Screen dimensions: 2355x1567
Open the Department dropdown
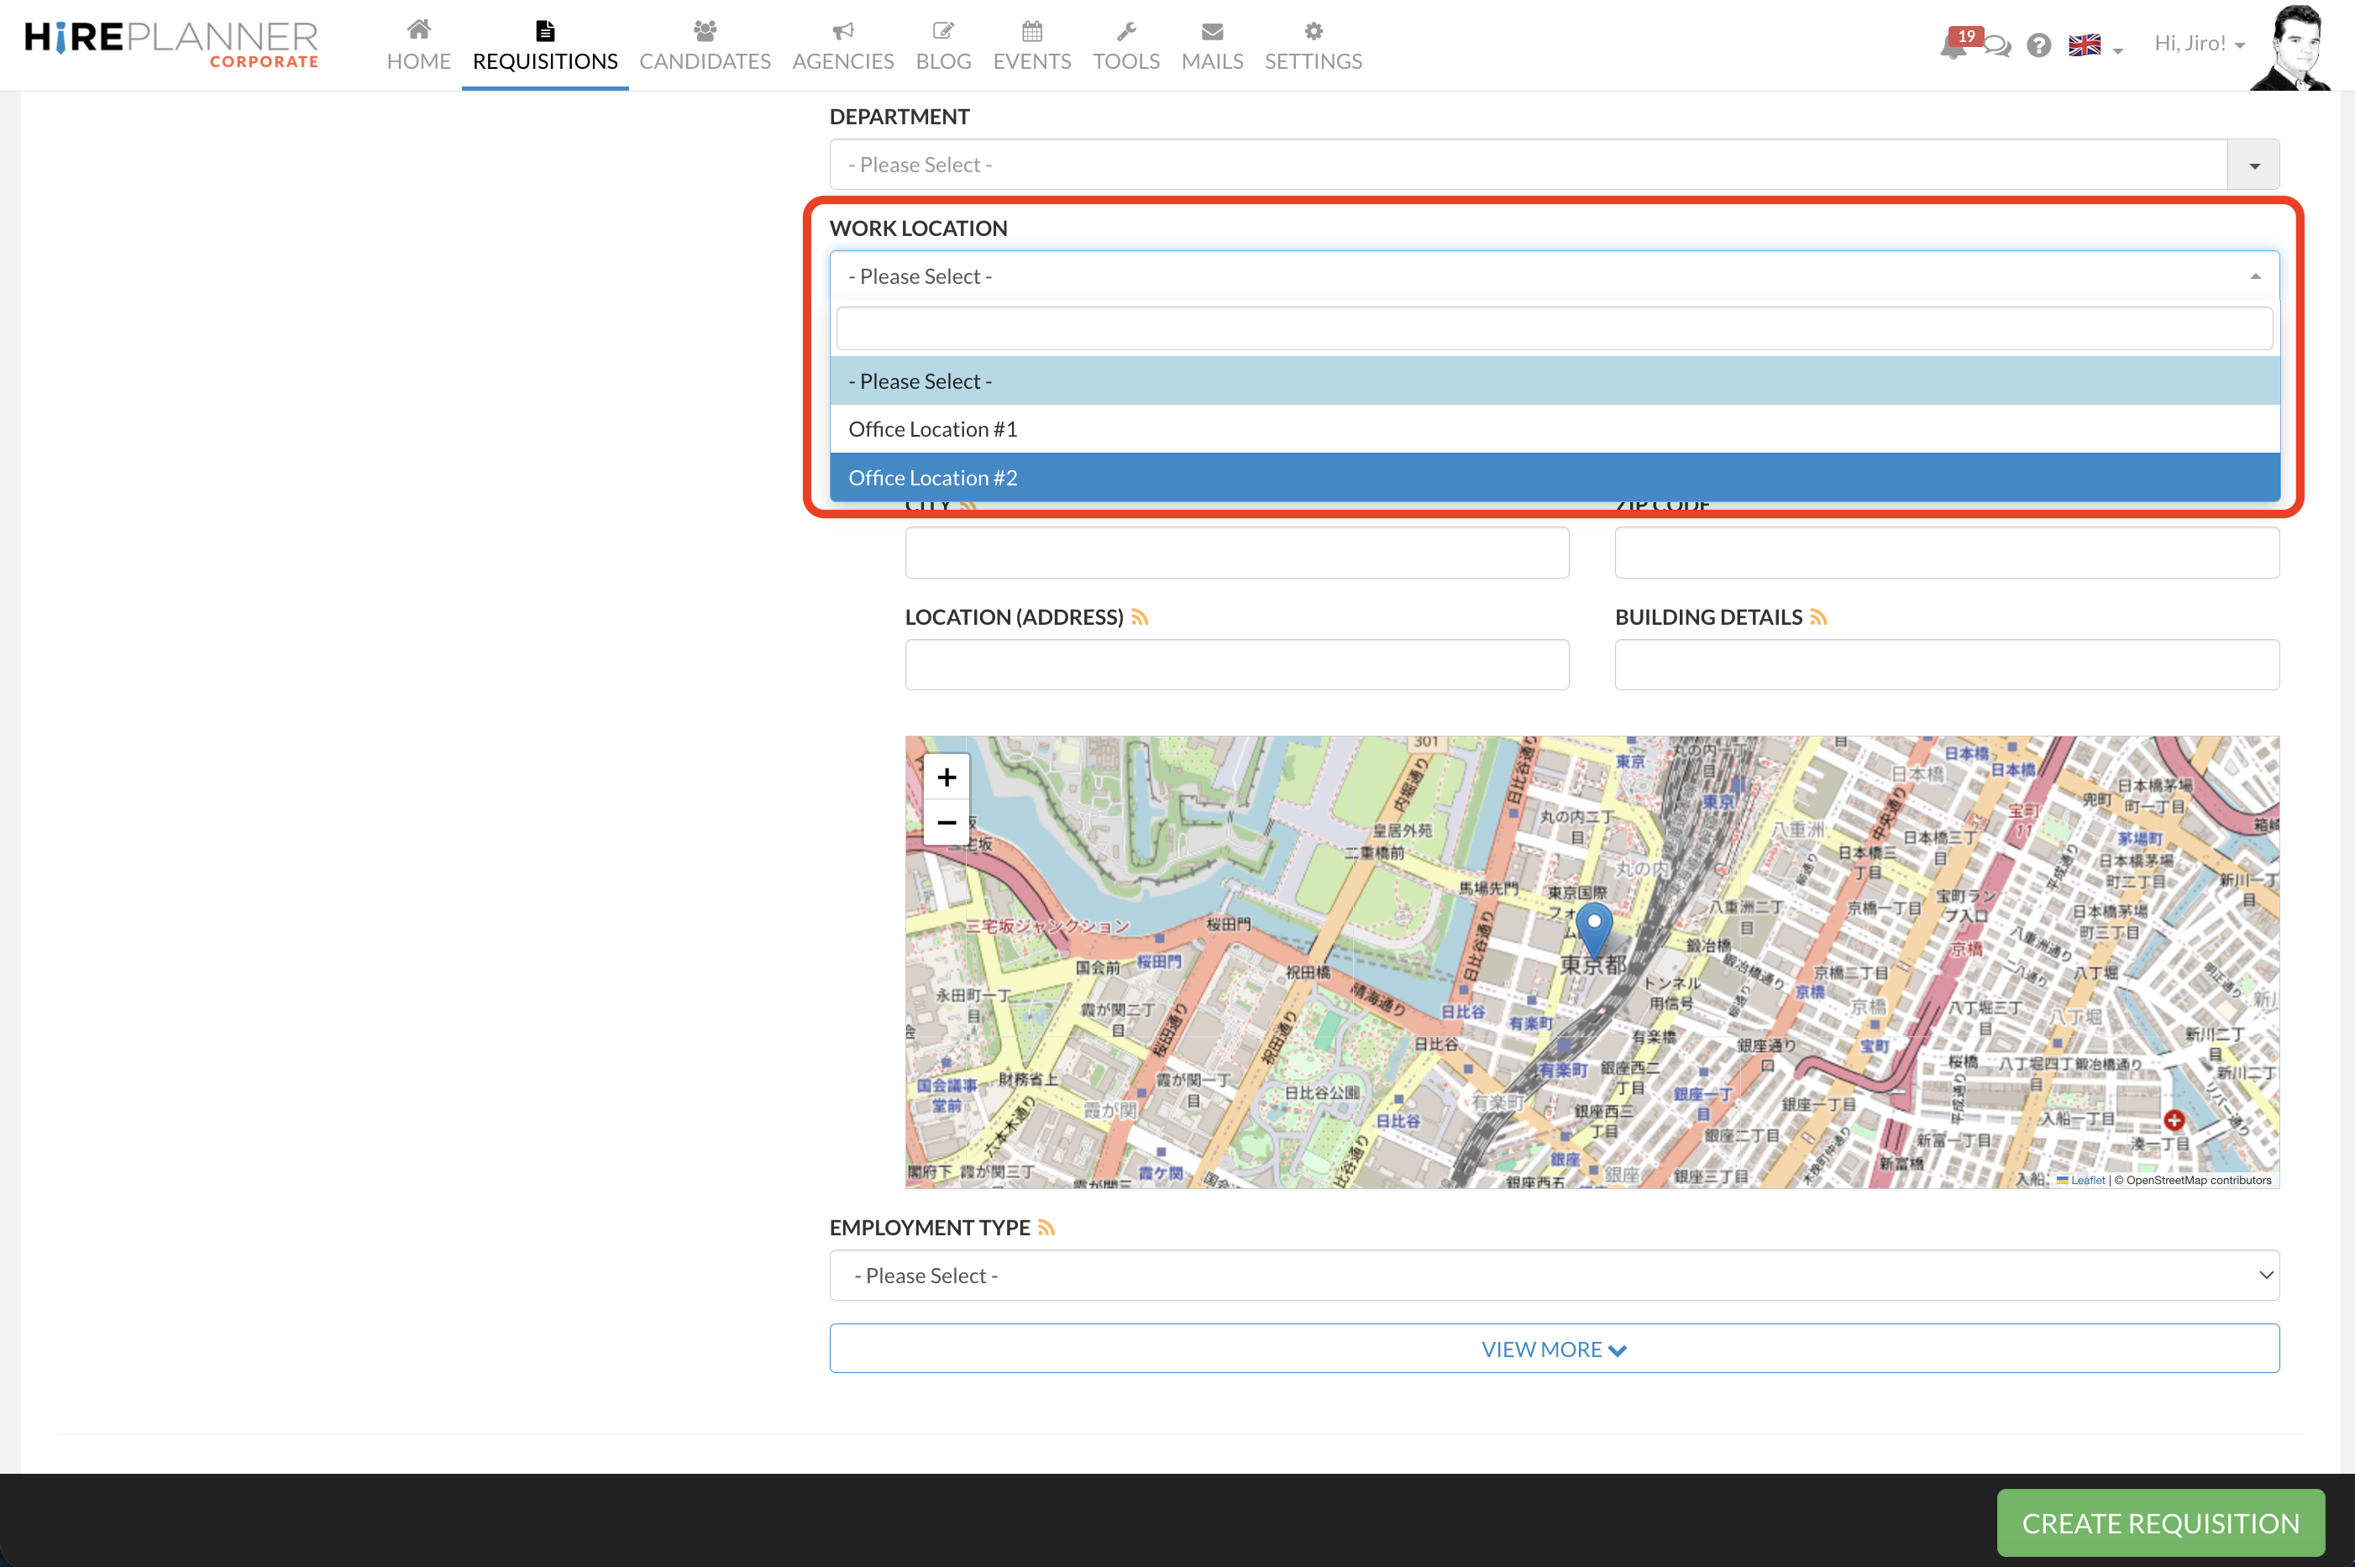[1553, 164]
